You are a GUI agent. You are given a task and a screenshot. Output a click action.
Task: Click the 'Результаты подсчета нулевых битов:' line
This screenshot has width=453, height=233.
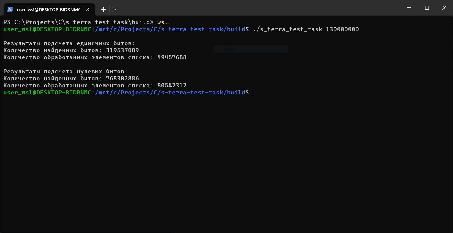tap(65, 72)
